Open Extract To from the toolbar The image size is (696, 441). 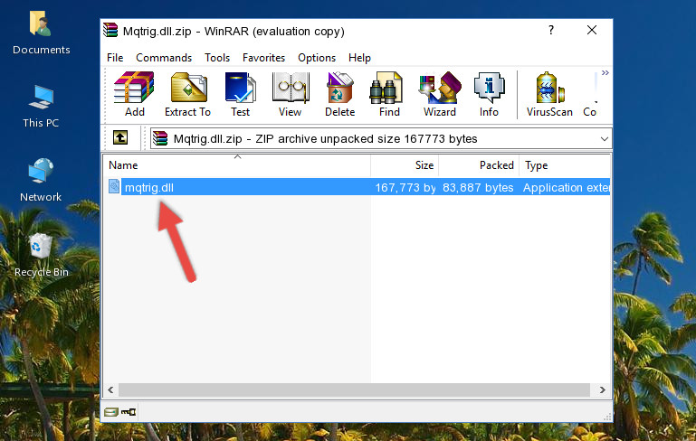pos(187,94)
